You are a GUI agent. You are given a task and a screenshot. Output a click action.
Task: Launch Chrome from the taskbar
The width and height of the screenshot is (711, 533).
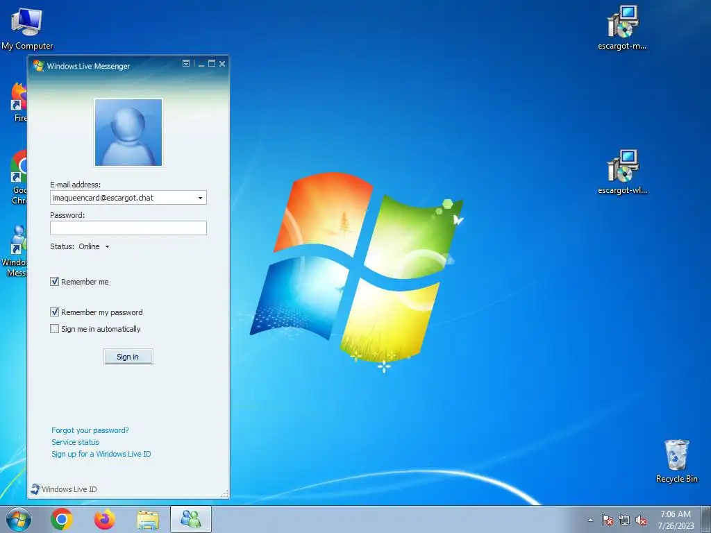coord(62,519)
